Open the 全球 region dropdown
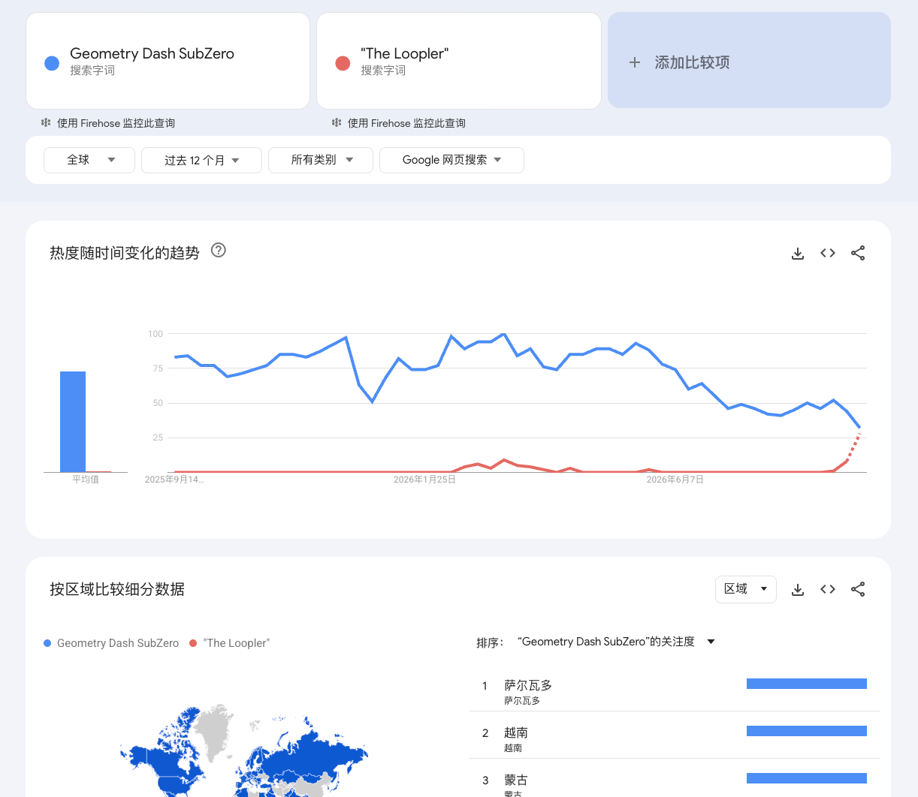The image size is (918, 797). coord(89,160)
